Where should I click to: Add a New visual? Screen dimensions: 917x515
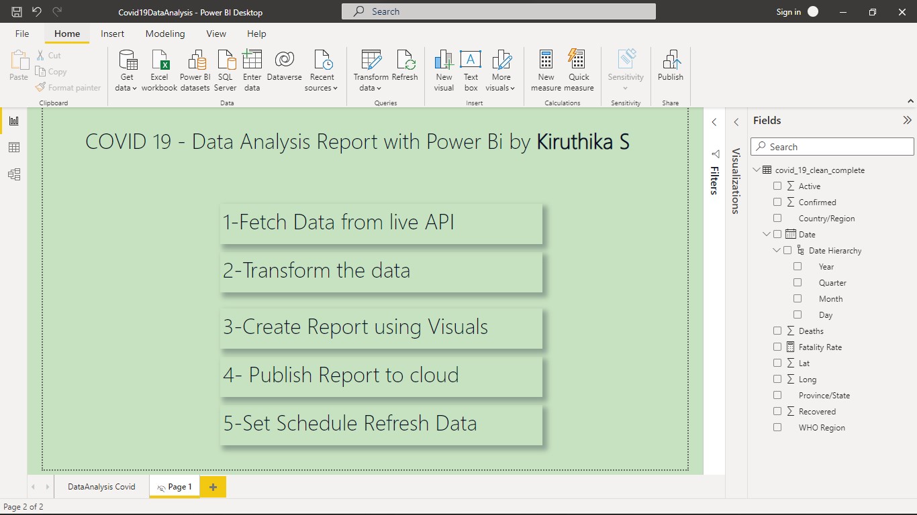point(444,70)
